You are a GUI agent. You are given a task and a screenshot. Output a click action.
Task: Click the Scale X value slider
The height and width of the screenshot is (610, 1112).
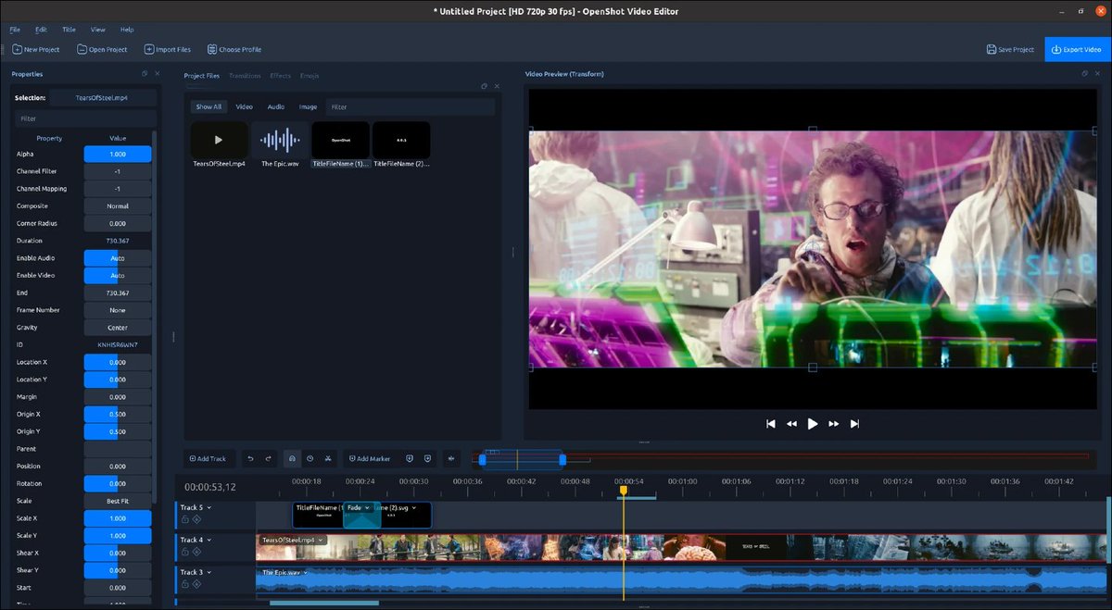pos(118,518)
